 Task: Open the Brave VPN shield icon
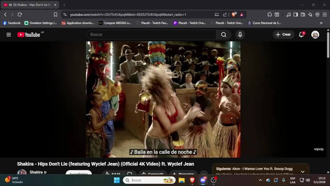pos(317,15)
